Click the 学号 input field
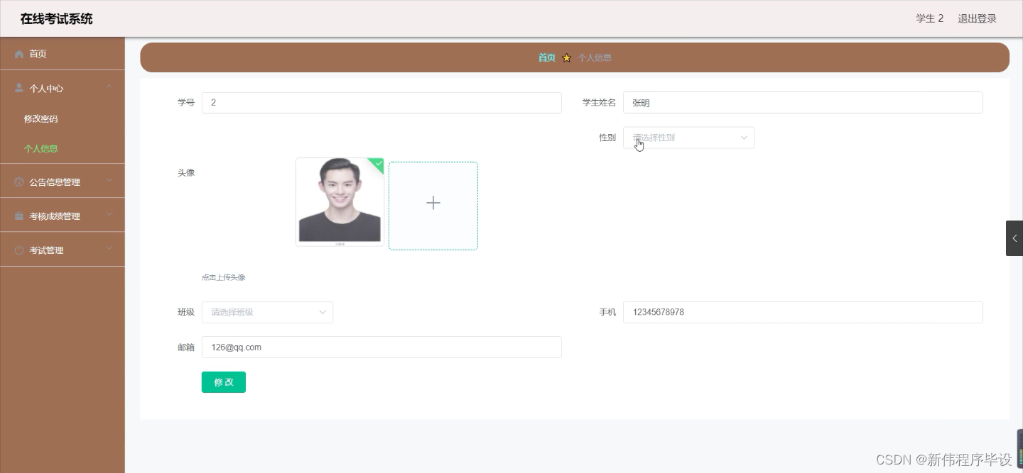Screen dimensions: 1023x473 (x=381, y=103)
